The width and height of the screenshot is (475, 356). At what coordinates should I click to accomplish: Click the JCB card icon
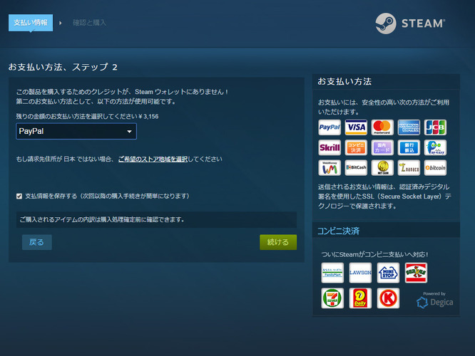pyautogui.click(x=435, y=127)
